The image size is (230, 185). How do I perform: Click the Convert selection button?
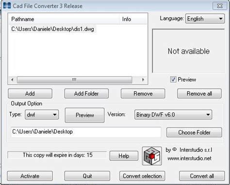(x=142, y=176)
